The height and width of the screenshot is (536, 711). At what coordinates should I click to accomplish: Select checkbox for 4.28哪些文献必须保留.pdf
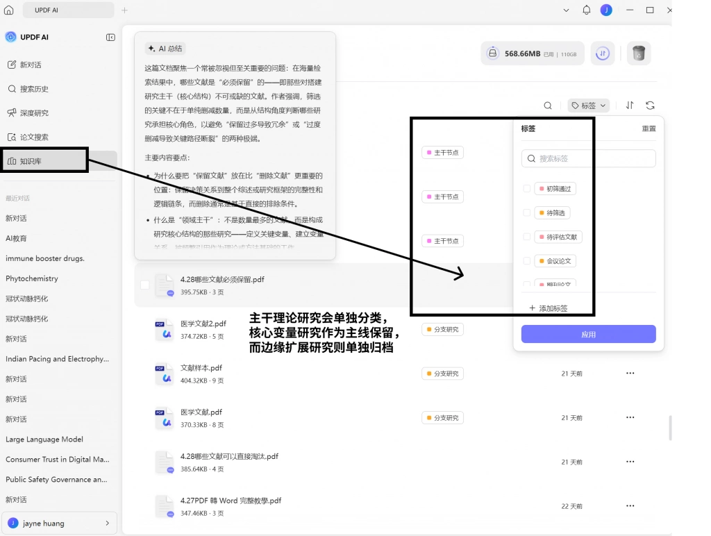coord(144,285)
